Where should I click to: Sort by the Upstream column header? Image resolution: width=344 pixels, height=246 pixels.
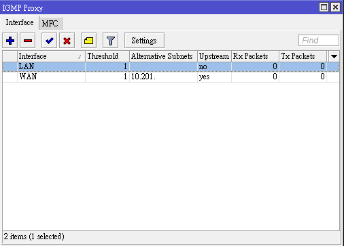point(214,56)
